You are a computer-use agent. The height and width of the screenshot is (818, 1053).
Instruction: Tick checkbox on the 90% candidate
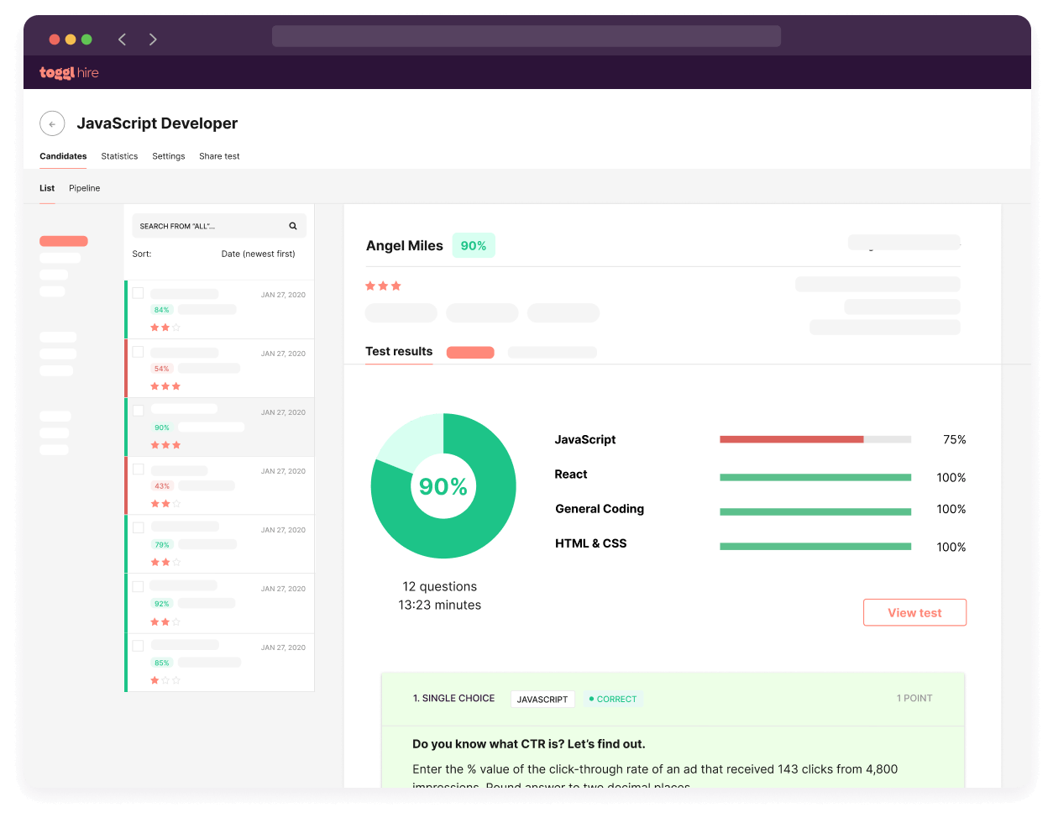pyautogui.click(x=138, y=411)
